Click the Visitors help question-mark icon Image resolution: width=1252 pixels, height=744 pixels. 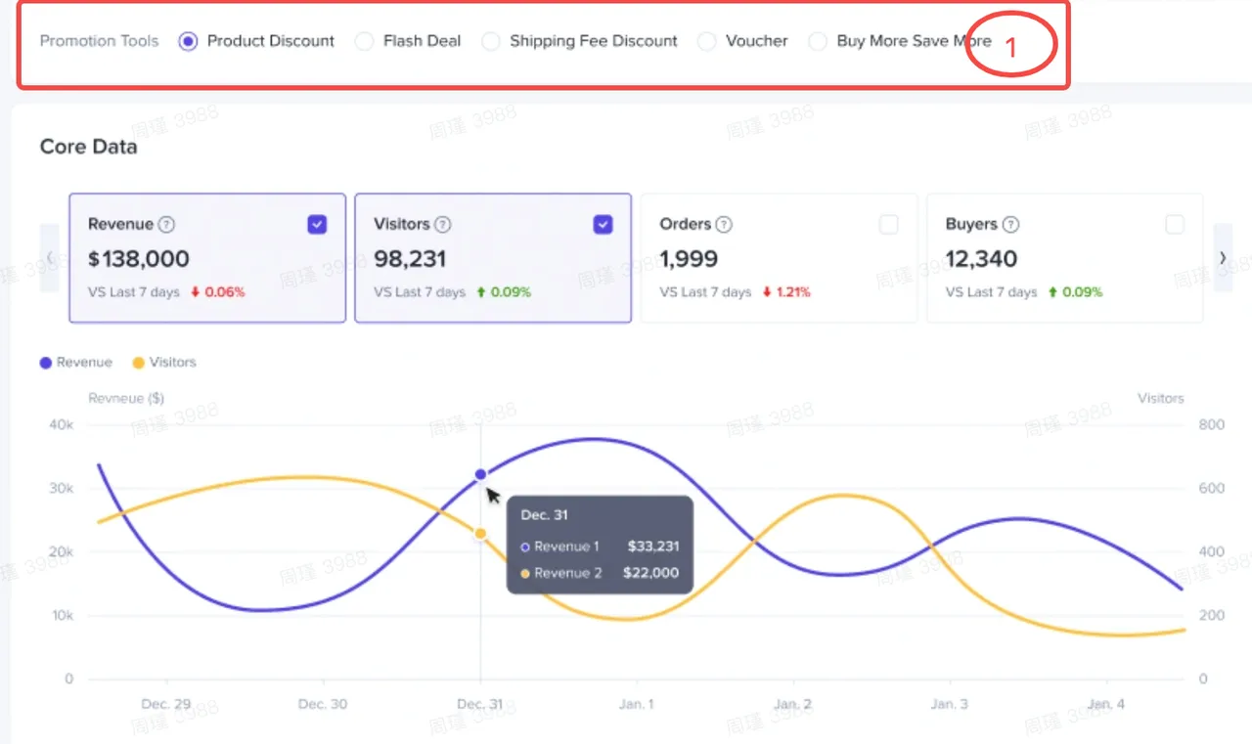click(x=443, y=224)
